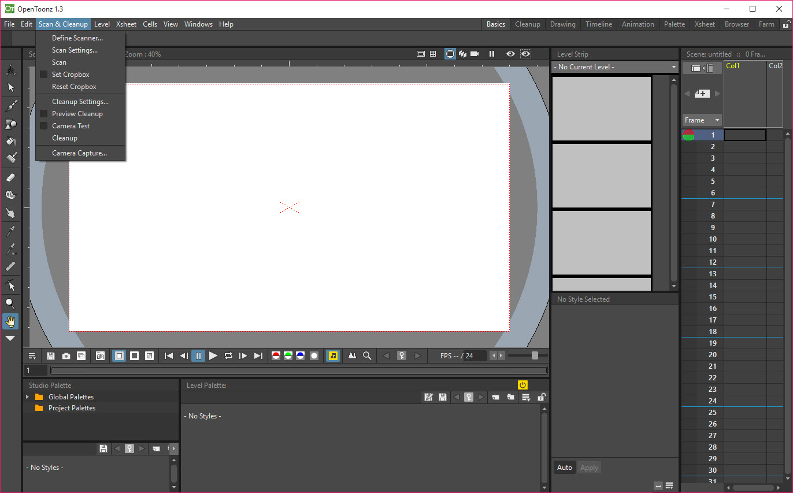Expand the Global Palettes tree item

27,397
